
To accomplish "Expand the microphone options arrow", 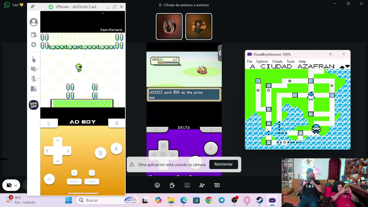I will tap(38, 79).
